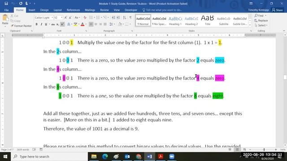This screenshot has height=161, width=287.
Task: Click the Justify alignment icon
Action: tap(105, 24)
